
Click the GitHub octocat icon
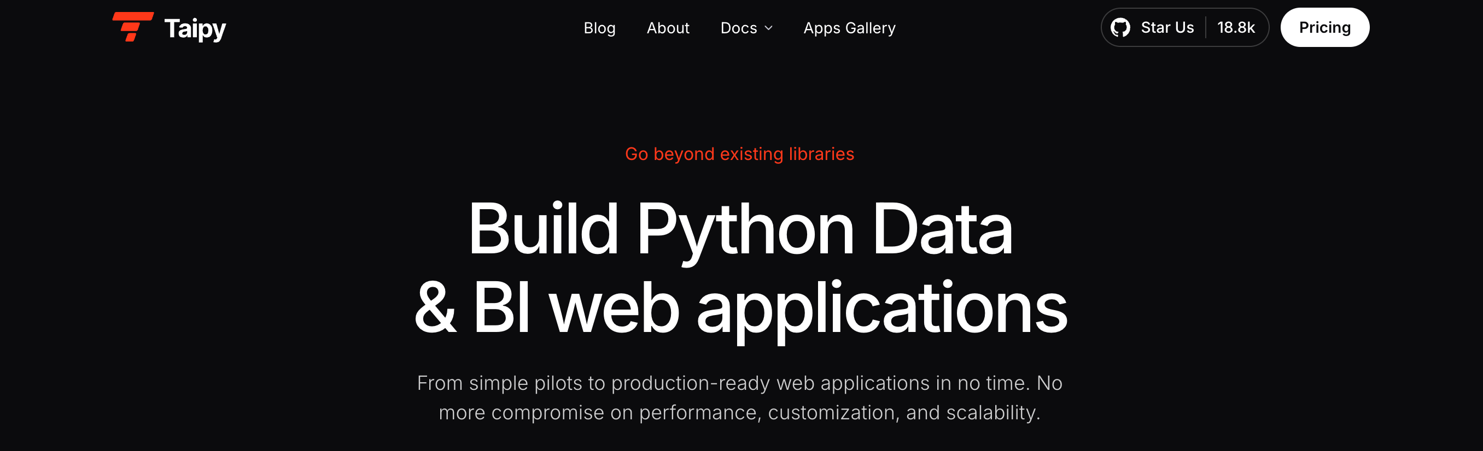click(1120, 28)
